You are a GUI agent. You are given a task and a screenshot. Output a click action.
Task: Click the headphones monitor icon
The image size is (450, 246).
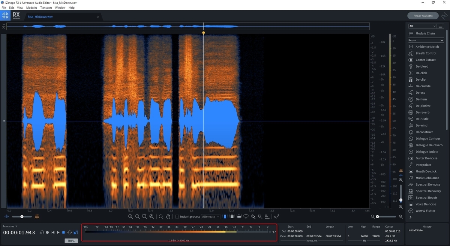point(42,232)
